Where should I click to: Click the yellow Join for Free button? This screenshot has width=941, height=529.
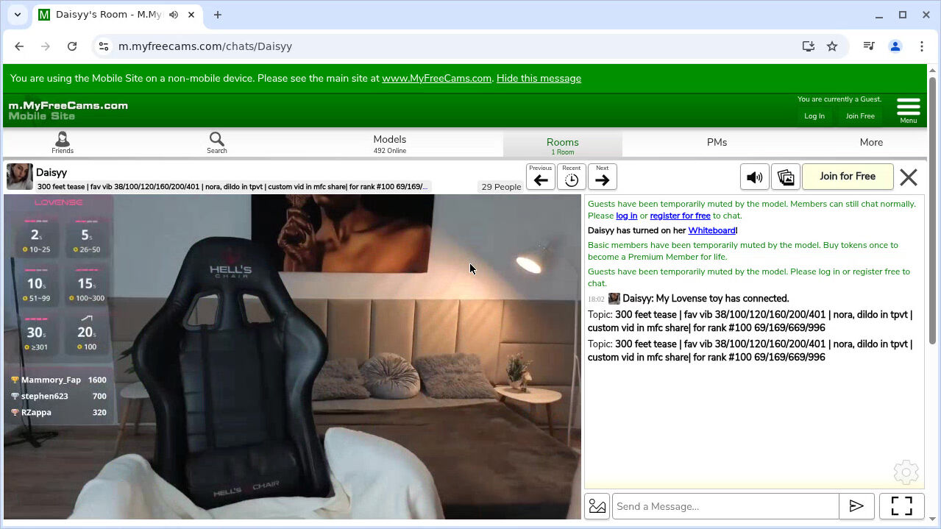(847, 177)
